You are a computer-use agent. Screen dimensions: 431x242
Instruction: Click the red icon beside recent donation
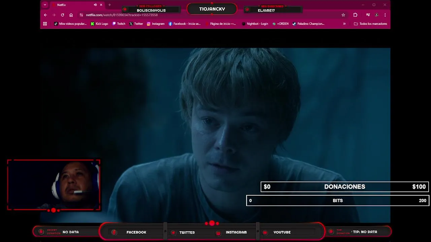[41, 232]
